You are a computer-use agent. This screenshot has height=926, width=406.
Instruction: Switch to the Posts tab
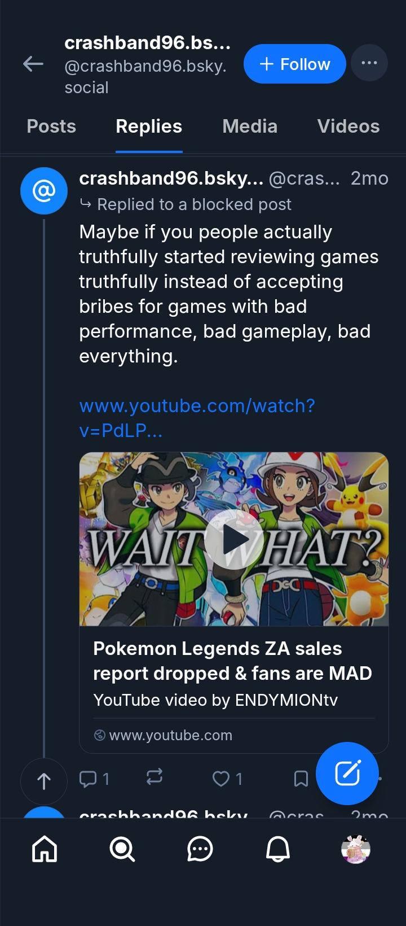(51, 126)
